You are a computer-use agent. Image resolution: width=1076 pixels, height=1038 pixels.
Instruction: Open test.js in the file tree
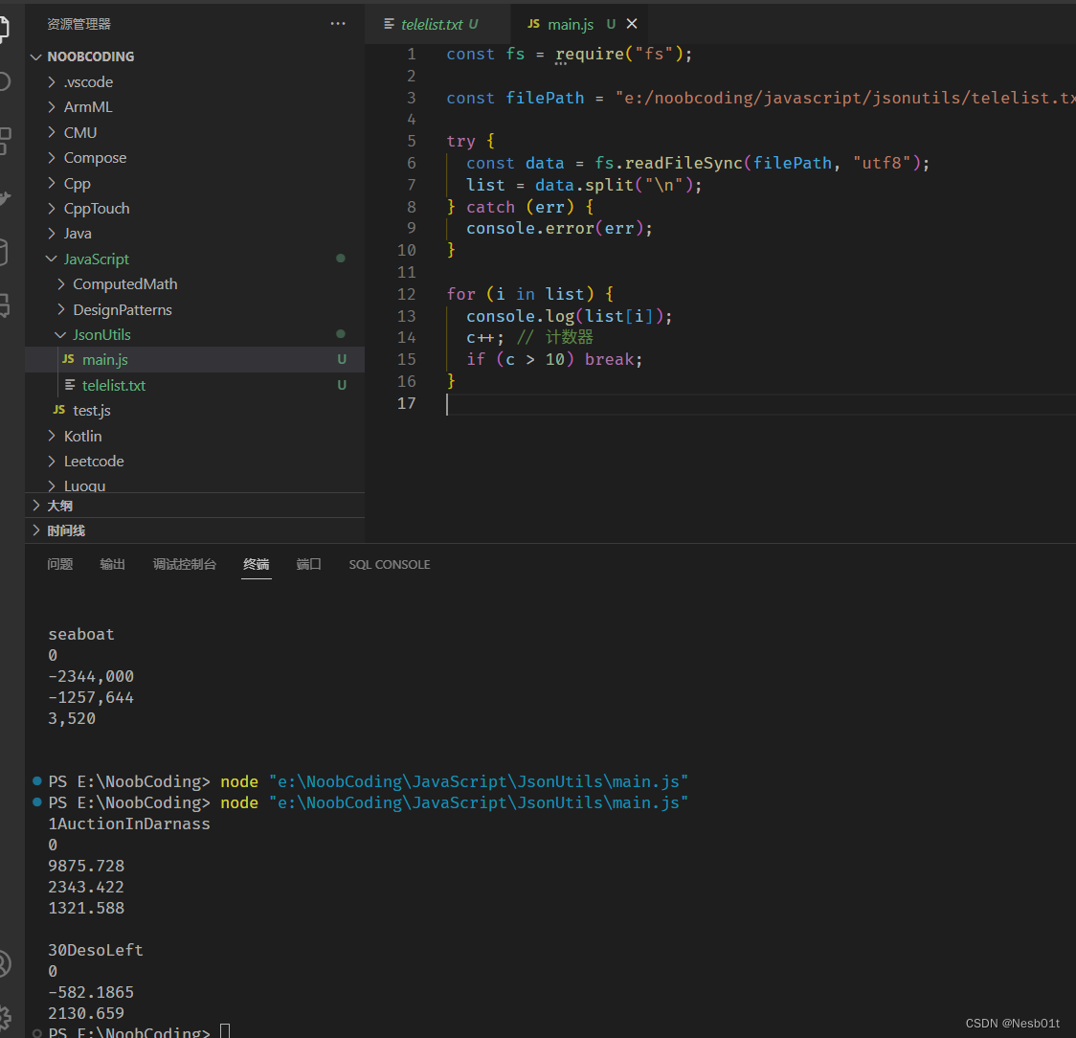coord(195,411)
